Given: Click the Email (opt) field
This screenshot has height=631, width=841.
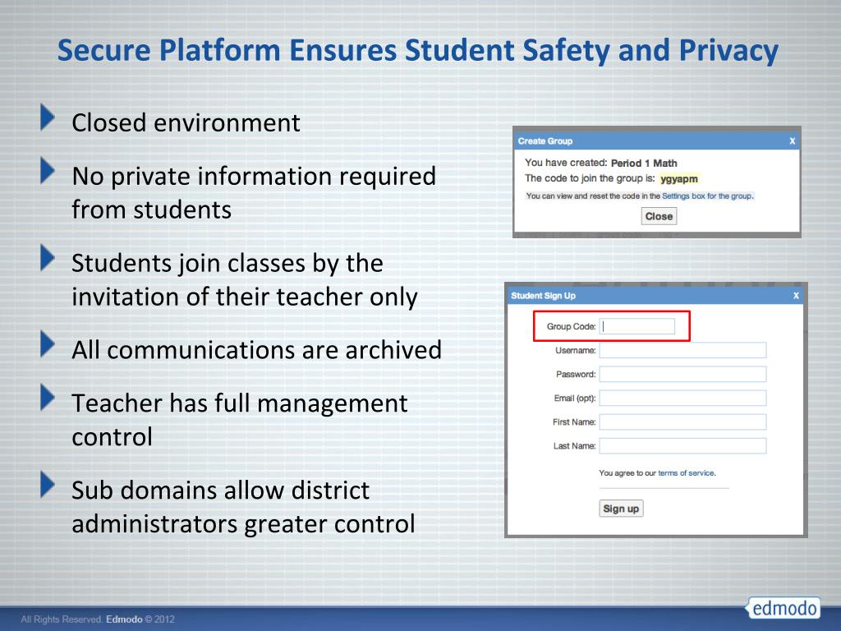Looking at the screenshot, I should (x=682, y=398).
